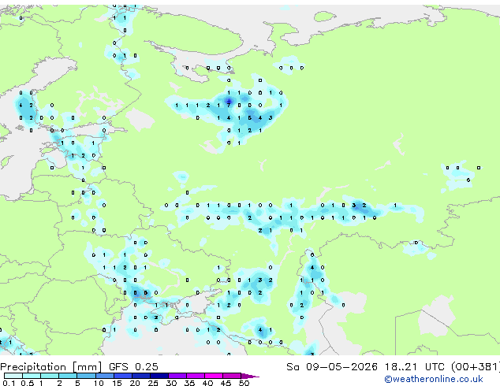
Task: Click the '35' legend scale label
Action: click(189, 383)
